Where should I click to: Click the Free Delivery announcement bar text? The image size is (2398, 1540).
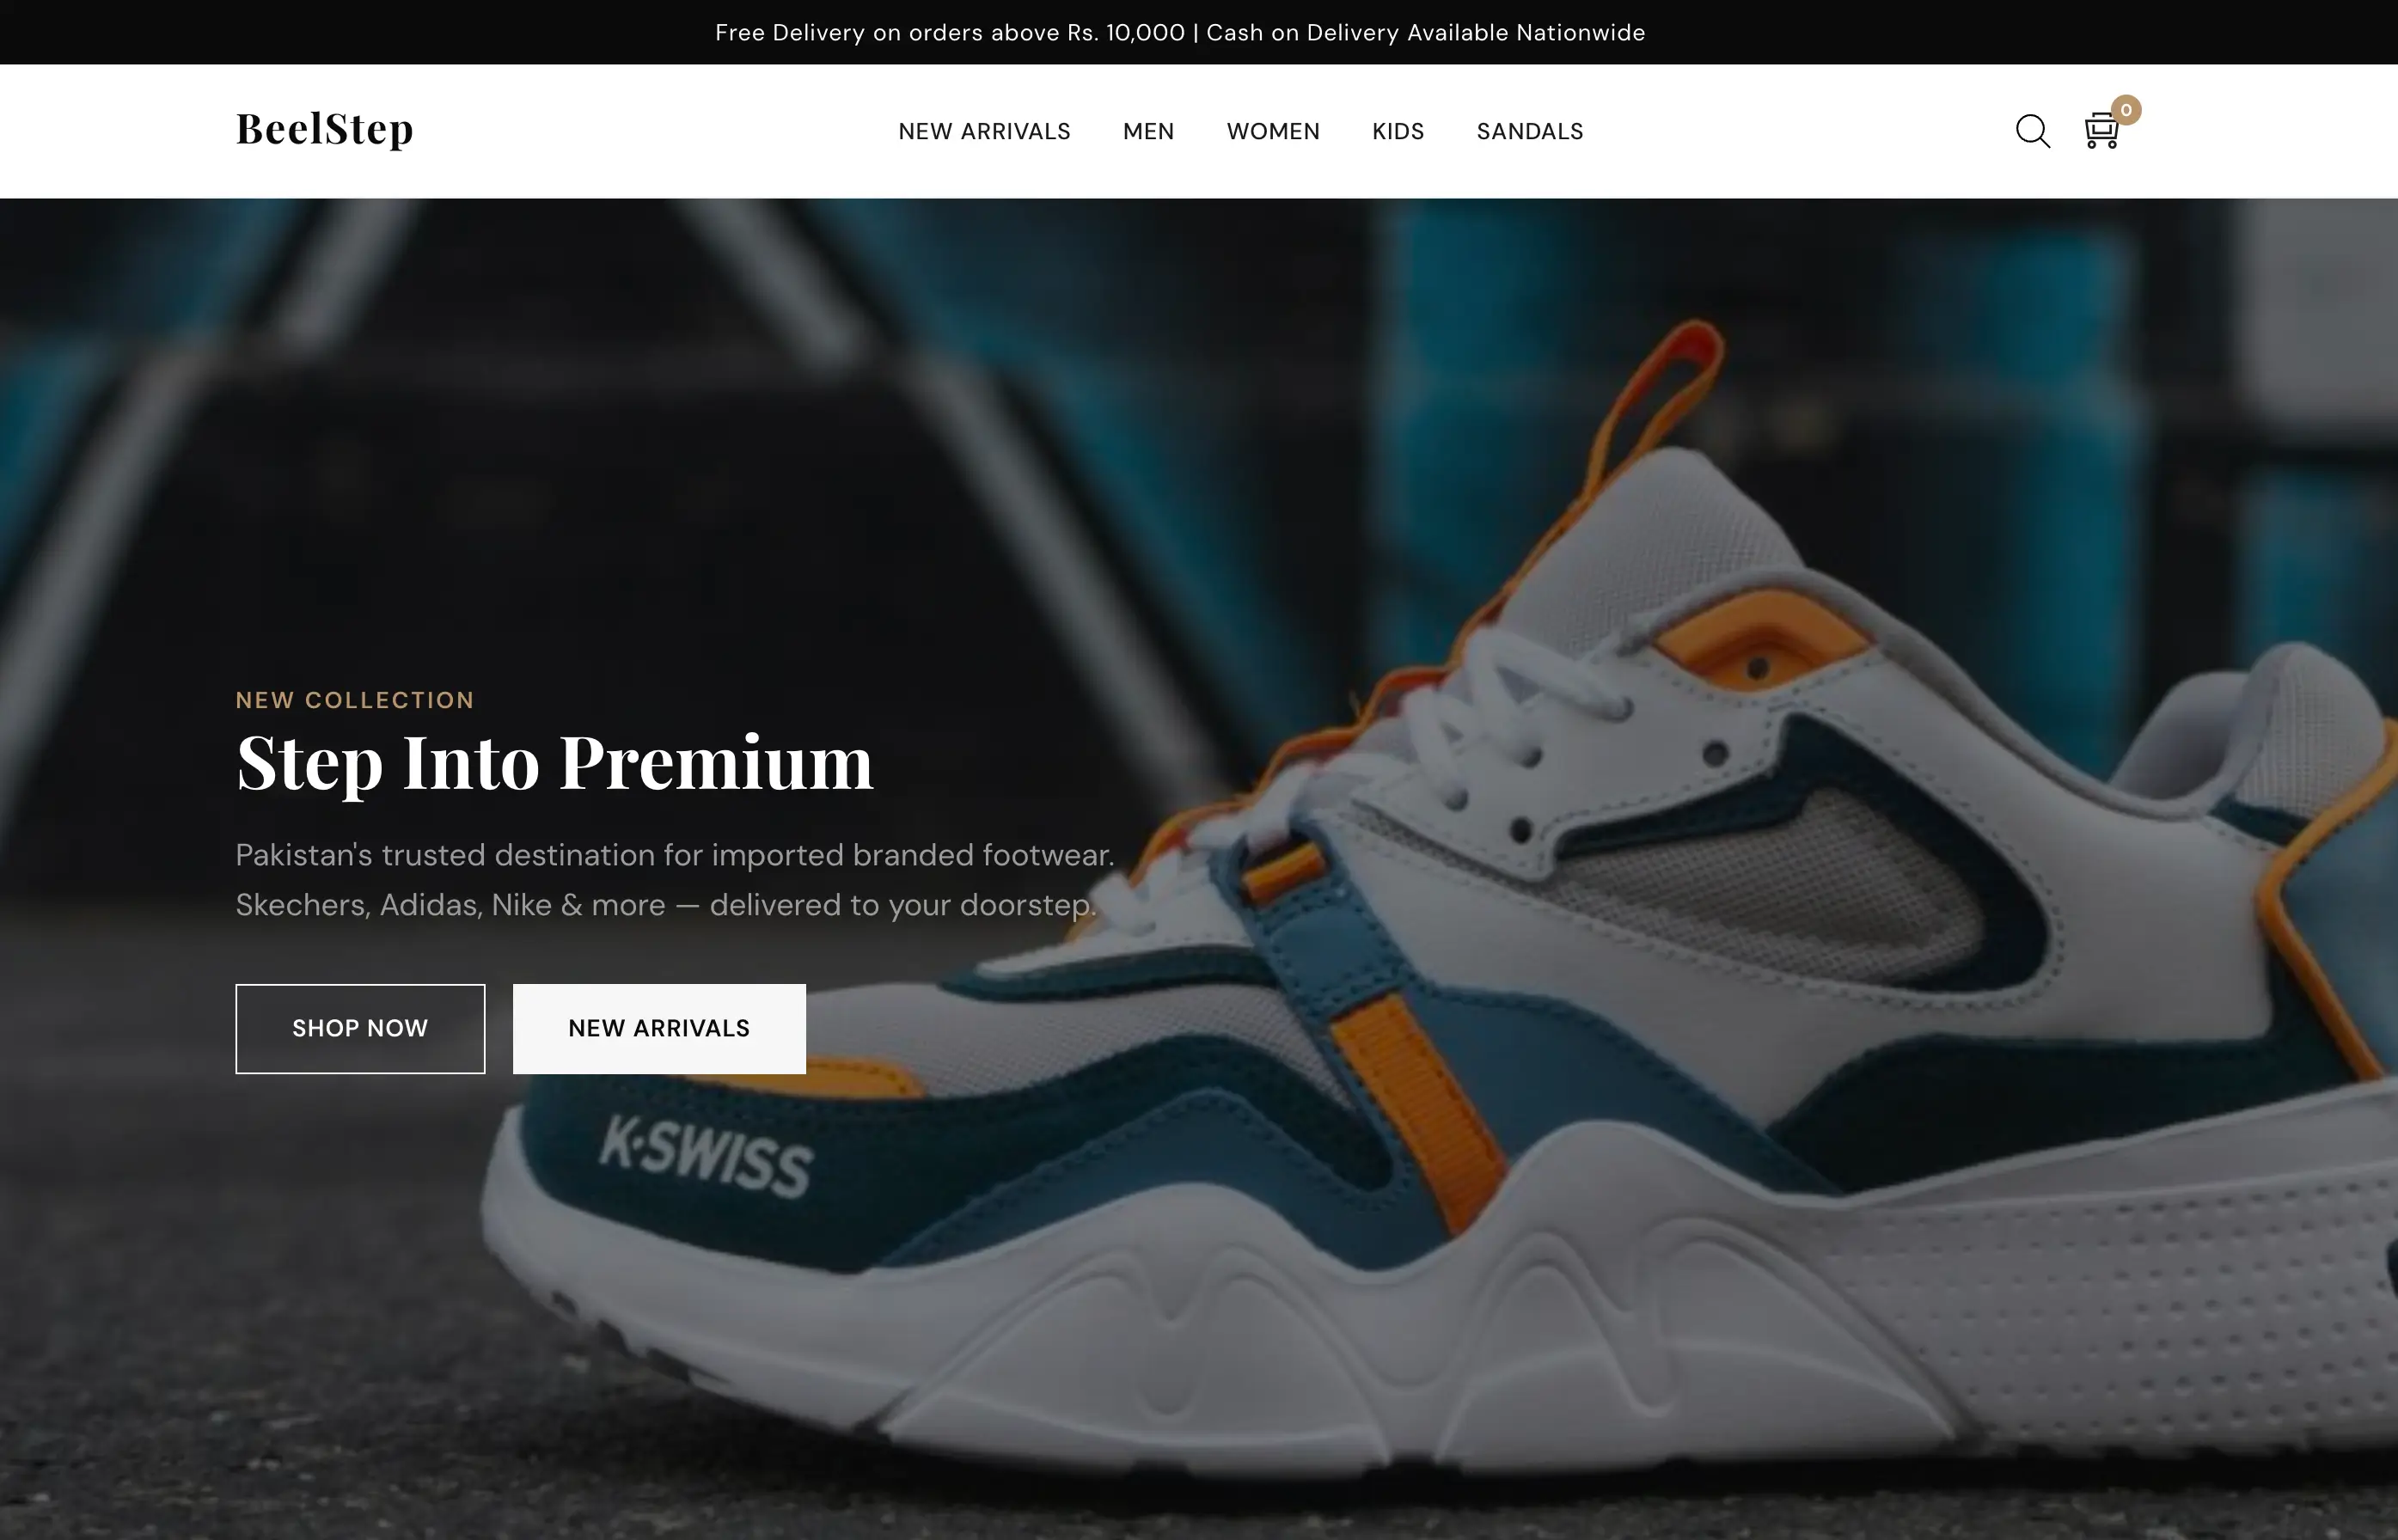(x=1180, y=32)
